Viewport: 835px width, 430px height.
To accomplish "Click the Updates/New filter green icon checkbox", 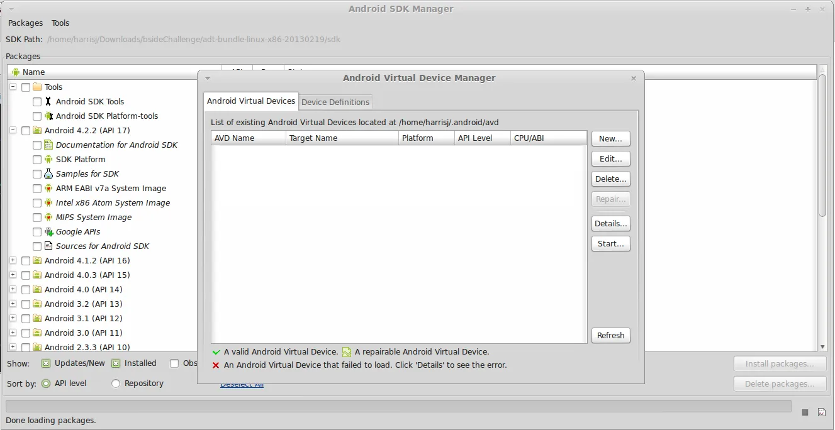I will [x=46, y=363].
